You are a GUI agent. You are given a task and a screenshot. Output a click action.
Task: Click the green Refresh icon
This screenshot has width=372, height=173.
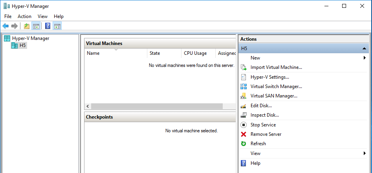[x=244, y=144]
